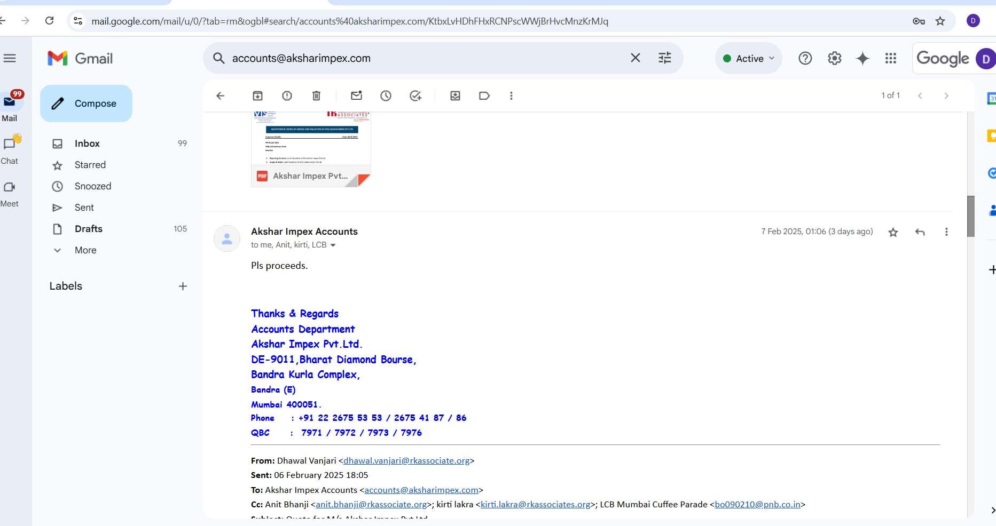Click the search magnifier icon
Viewport: 996px width, 526px height.
(x=218, y=58)
